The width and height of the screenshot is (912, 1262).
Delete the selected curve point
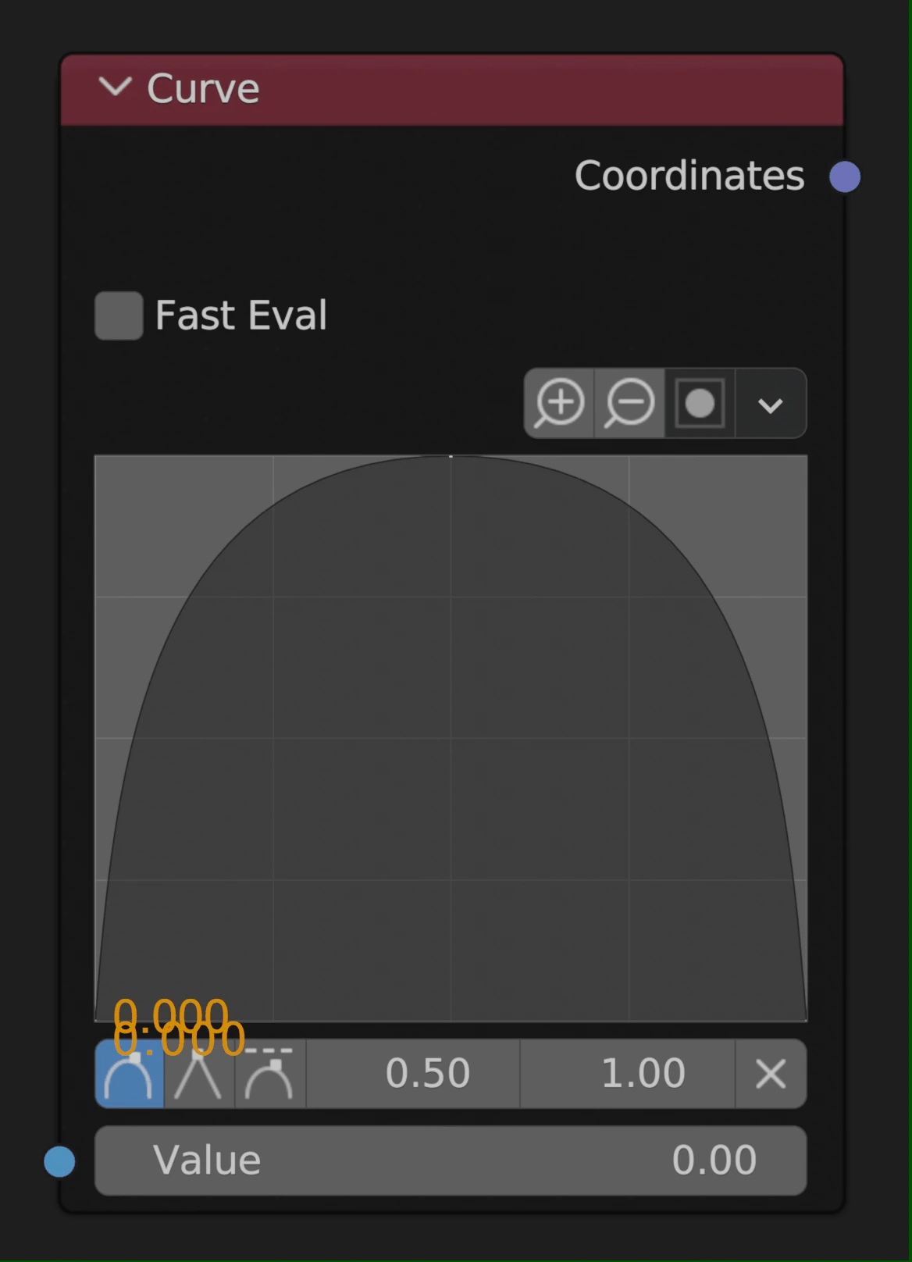[771, 1074]
